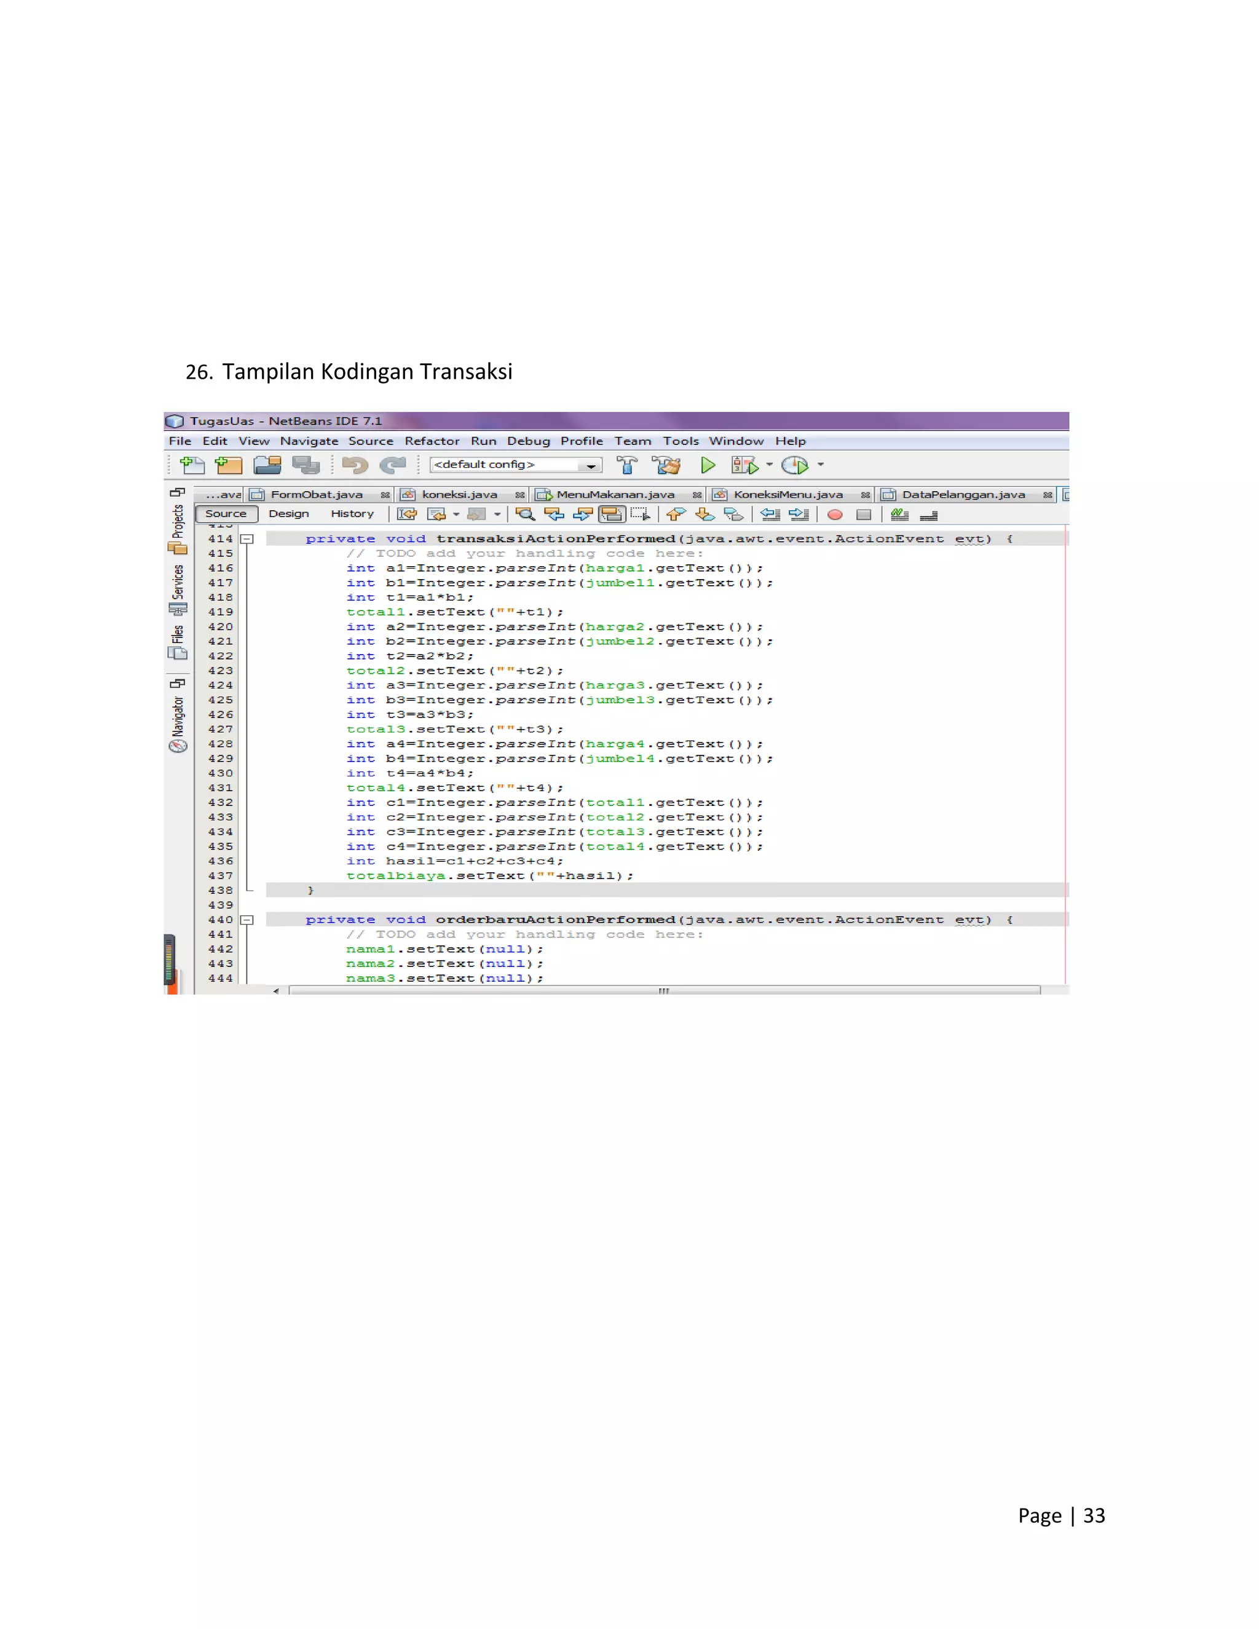Click the Profile Project clock icon
This screenshot has width=1259, height=1629.
click(794, 465)
